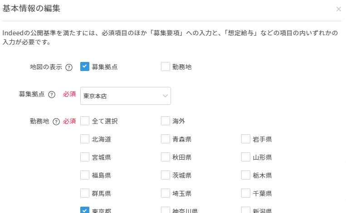Image resolution: width=346 pixels, height=213 pixels.
Task: Check the 青森県 checkbox
Action: pyautogui.click(x=165, y=139)
